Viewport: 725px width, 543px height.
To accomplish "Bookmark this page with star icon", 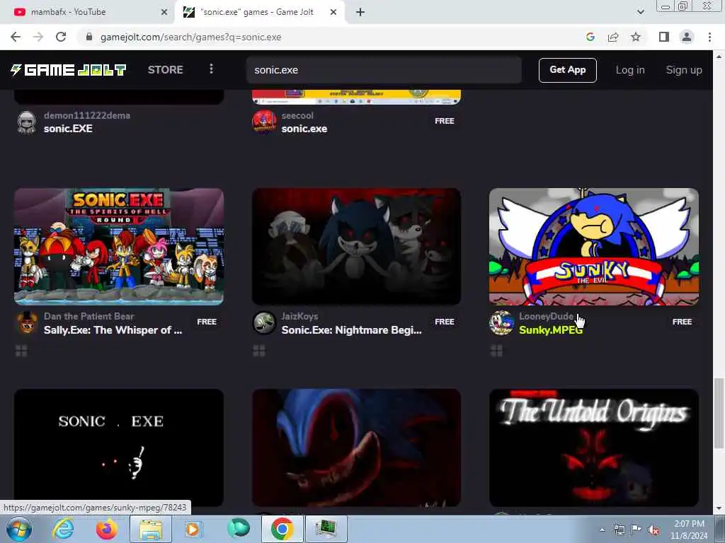I will pyautogui.click(x=636, y=37).
